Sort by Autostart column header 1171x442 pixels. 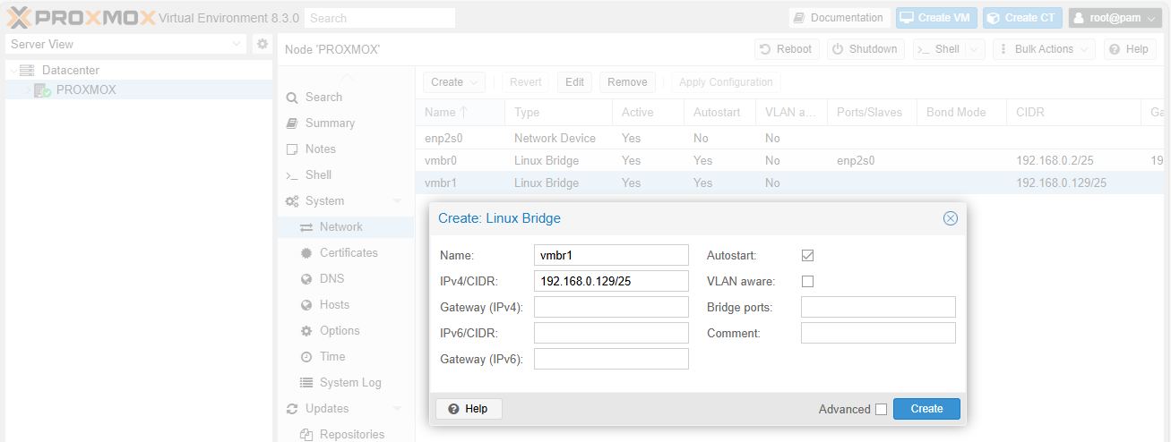click(x=719, y=112)
